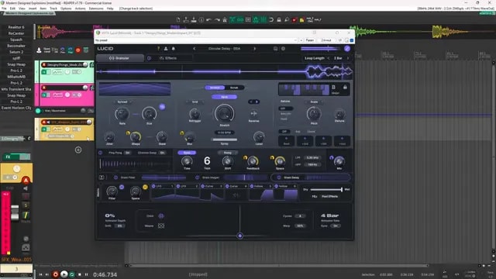Select next Lucid preset arrow
496x279 pixels.
click(x=255, y=49)
